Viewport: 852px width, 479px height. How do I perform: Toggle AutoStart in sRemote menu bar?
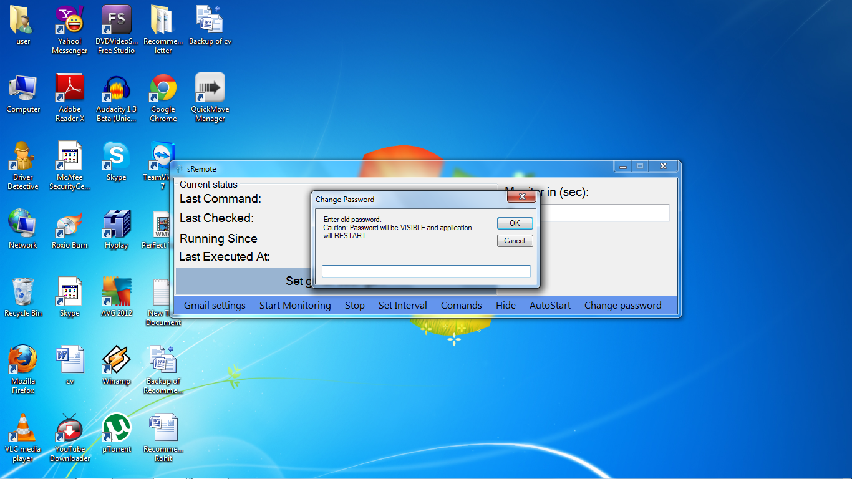(x=550, y=305)
